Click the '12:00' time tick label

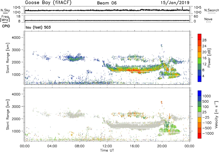click(x=107, y=146)
